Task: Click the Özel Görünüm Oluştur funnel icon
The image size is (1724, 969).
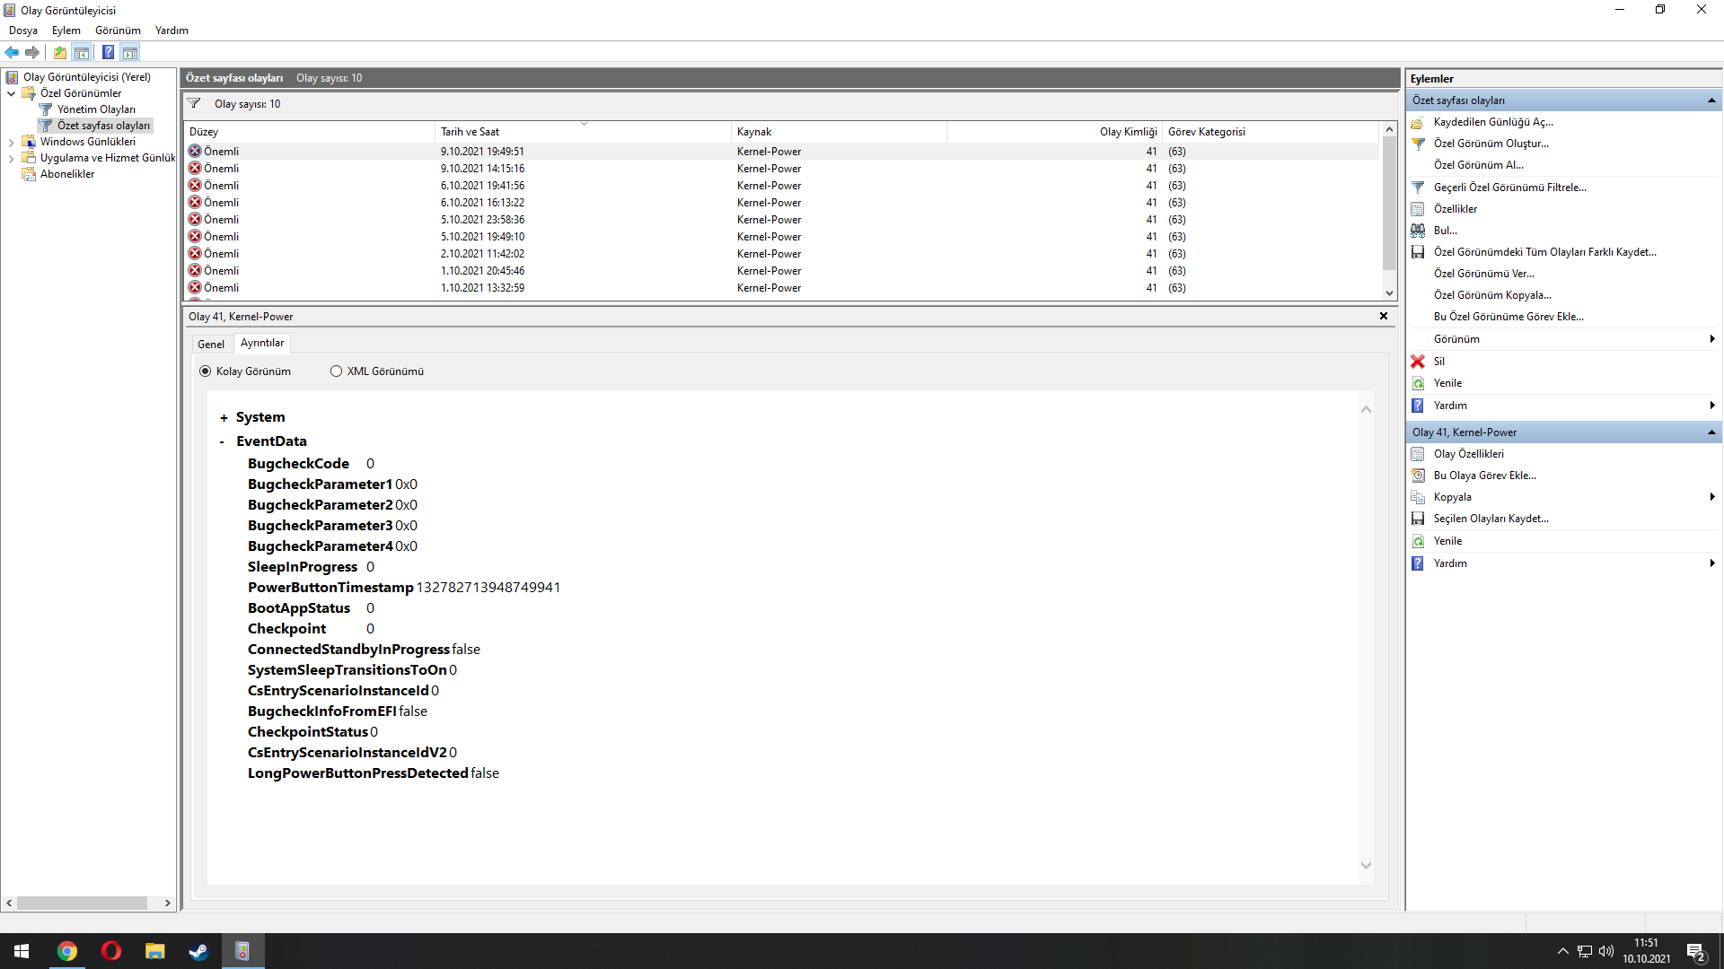Action: 1418,144
